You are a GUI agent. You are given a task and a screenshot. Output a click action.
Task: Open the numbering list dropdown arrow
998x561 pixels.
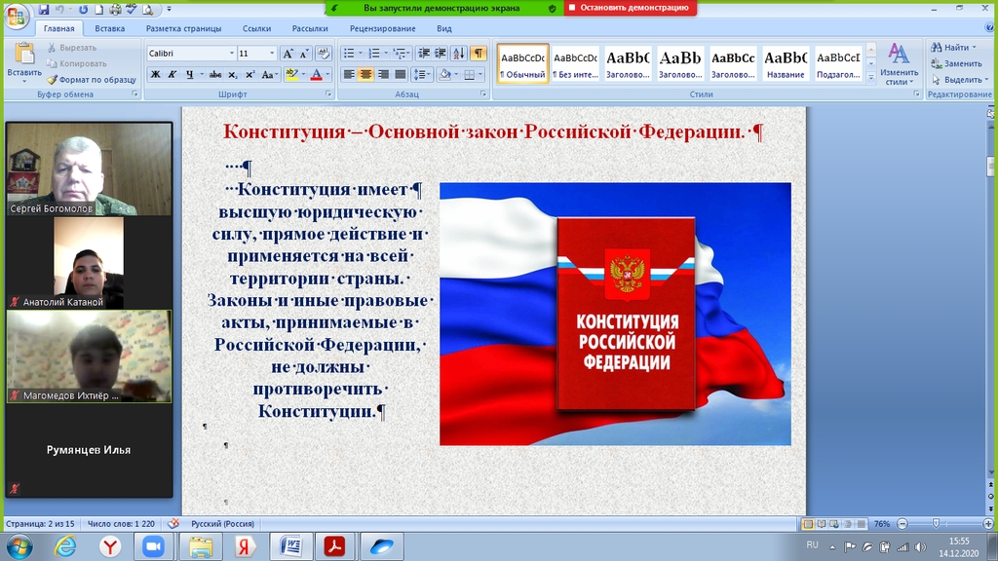coord(386,54)
